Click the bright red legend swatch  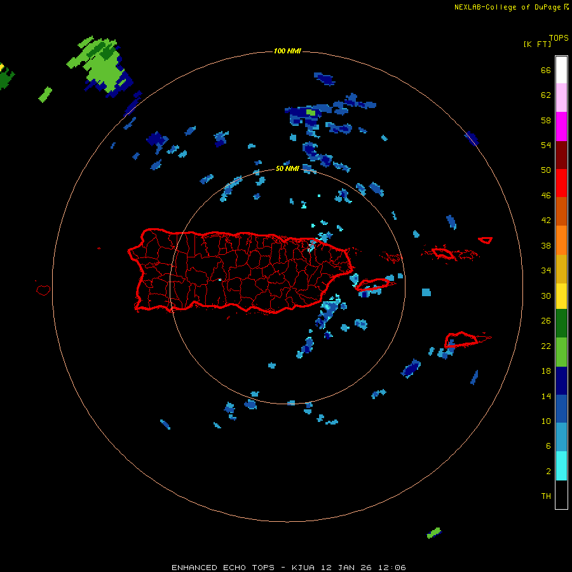click(x=561, y=183)
